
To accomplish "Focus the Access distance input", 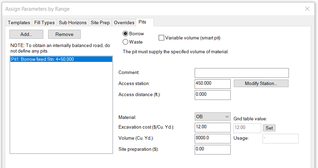I will coord(213,95).
